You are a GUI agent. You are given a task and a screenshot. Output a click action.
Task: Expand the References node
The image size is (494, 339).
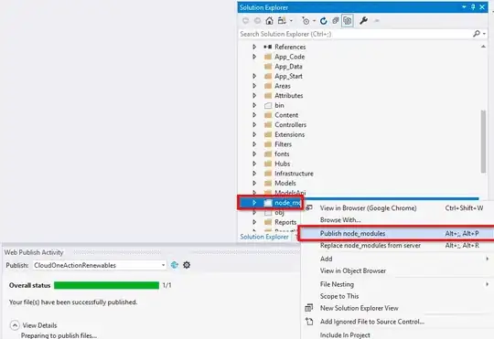click(254, 47)
